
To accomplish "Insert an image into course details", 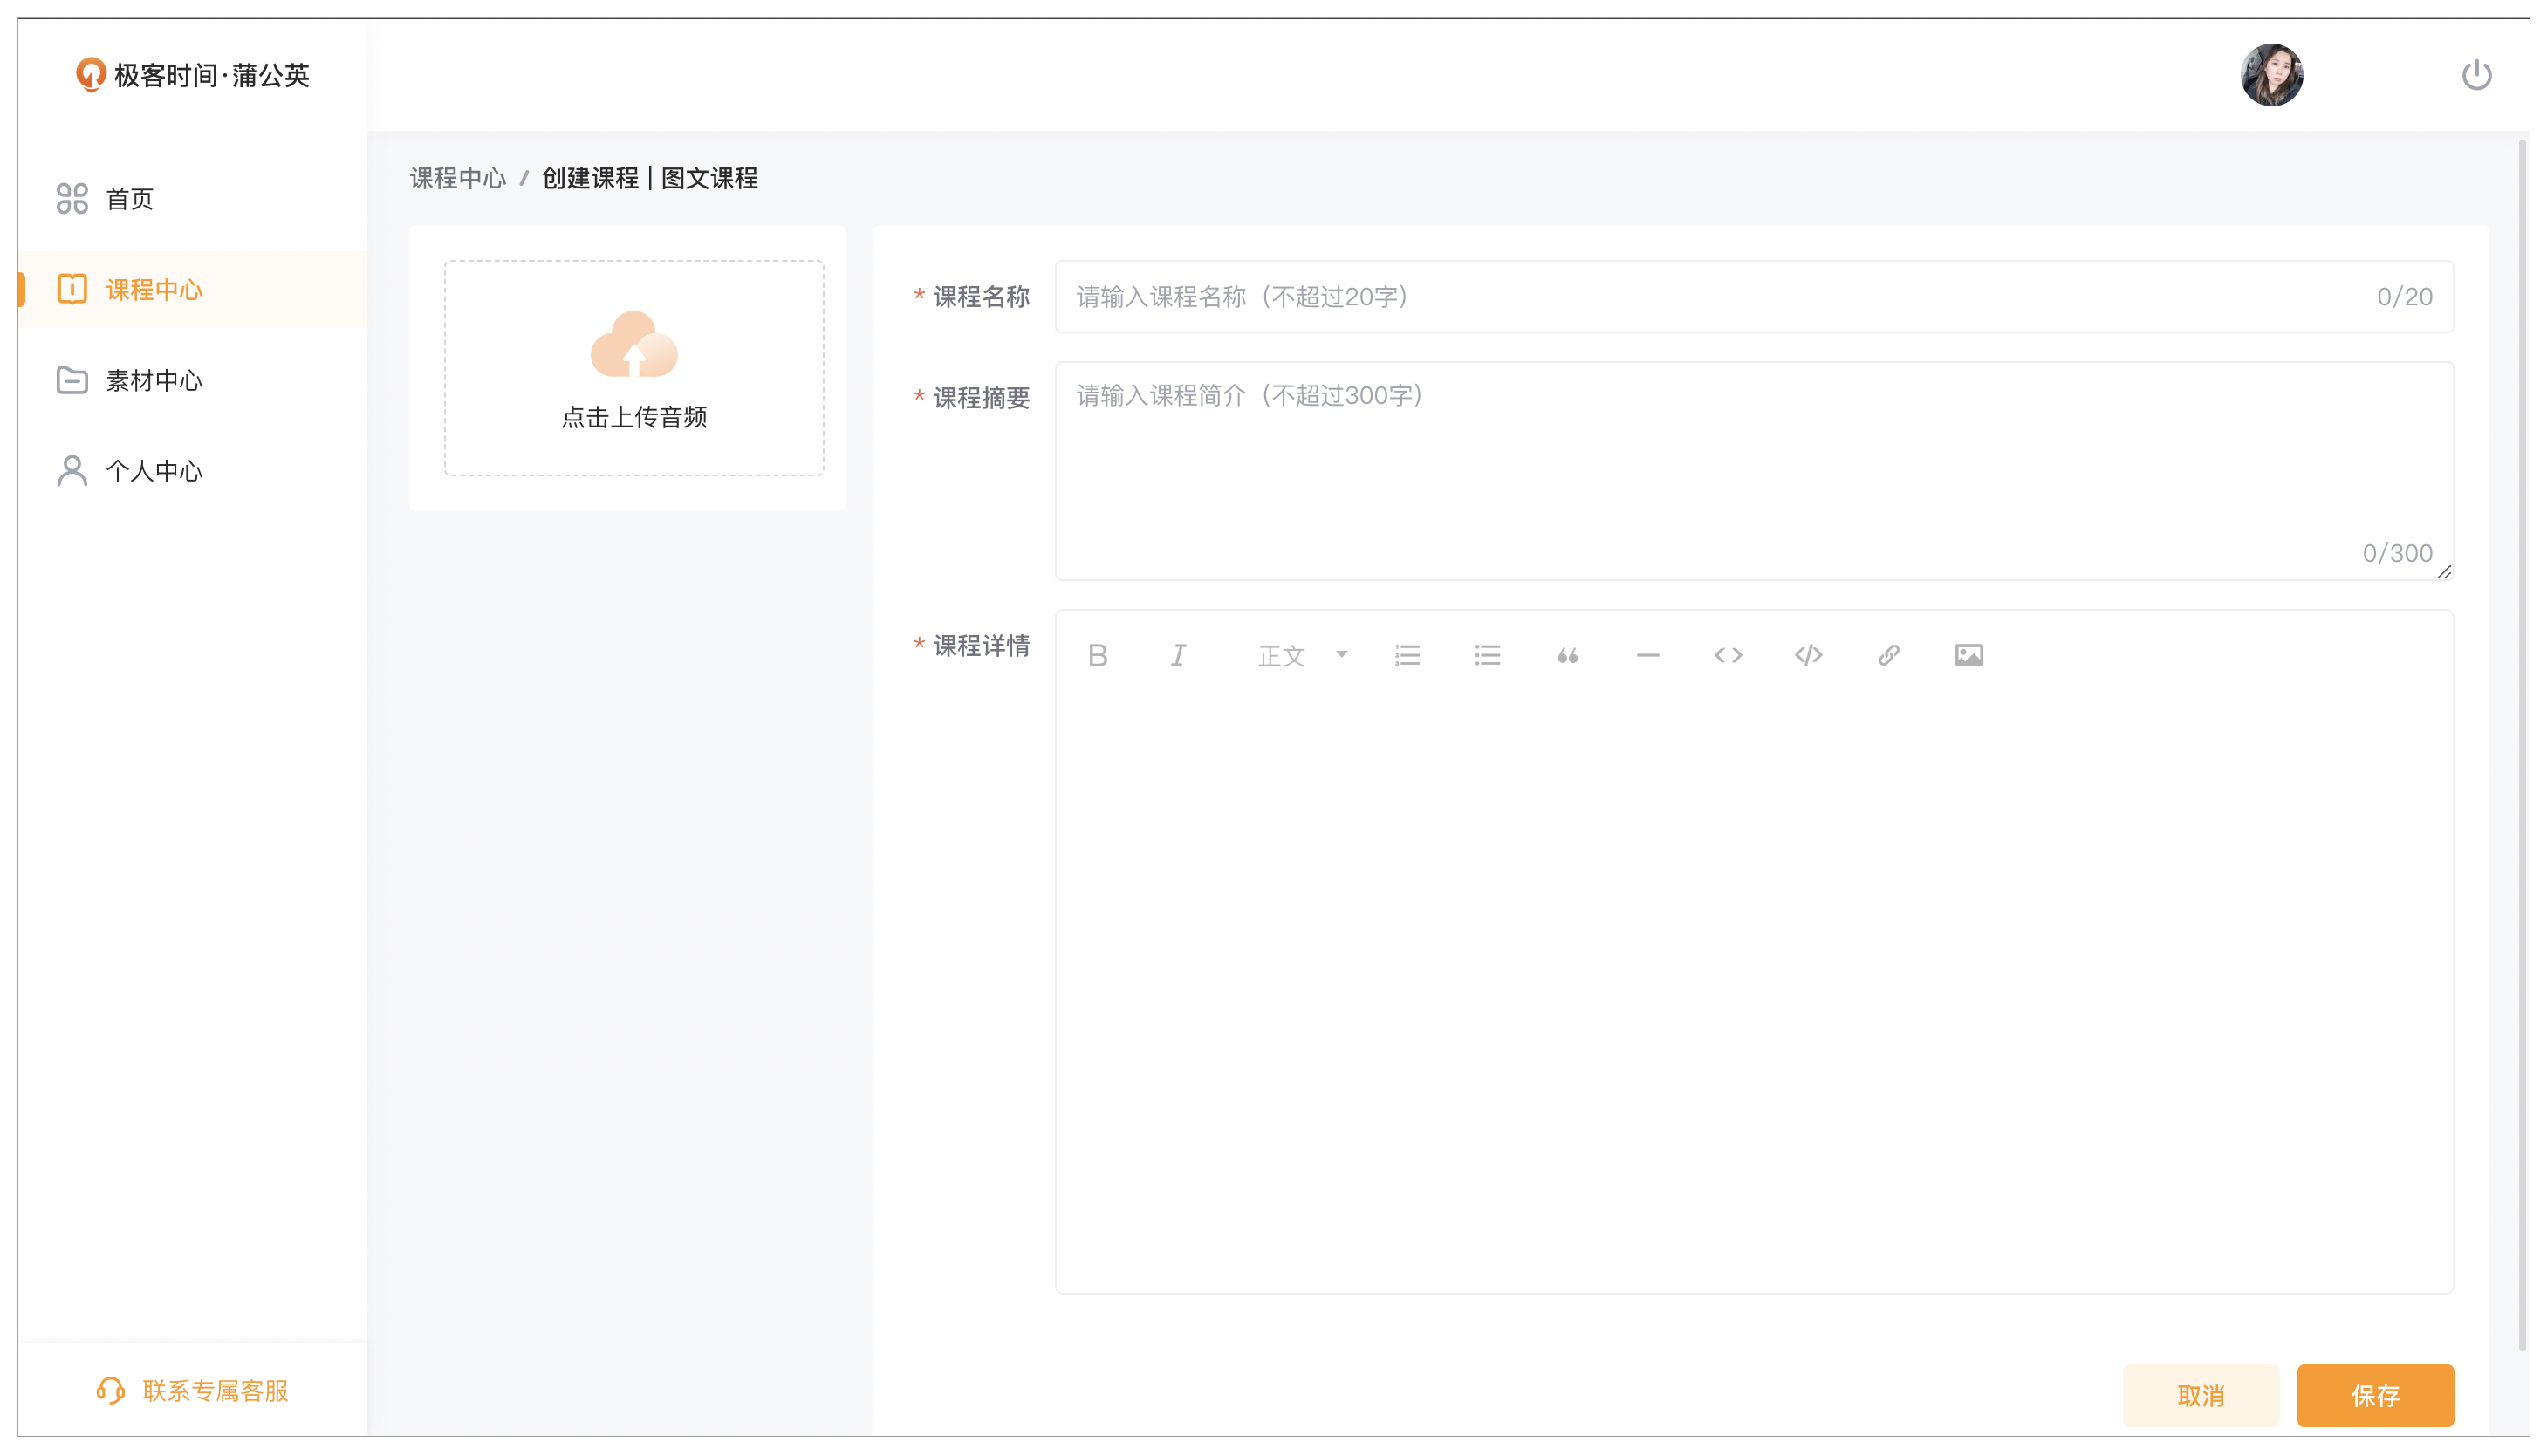I will (1968, 655).
